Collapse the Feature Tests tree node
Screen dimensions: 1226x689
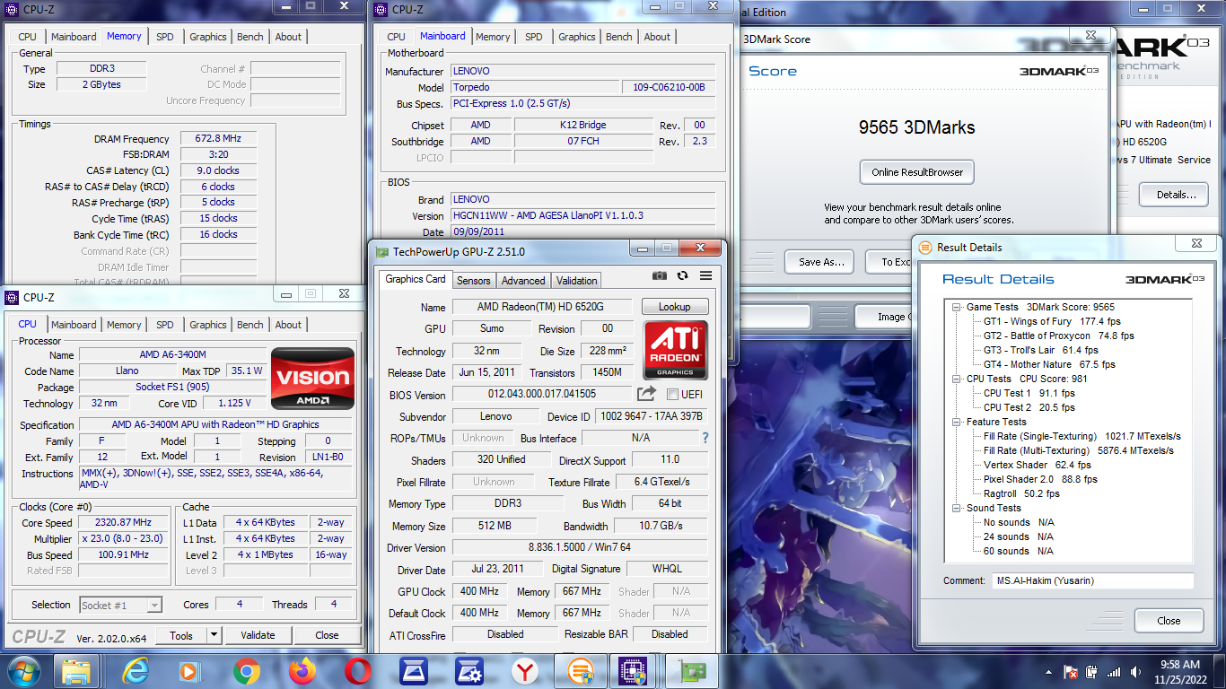point(958,422)
